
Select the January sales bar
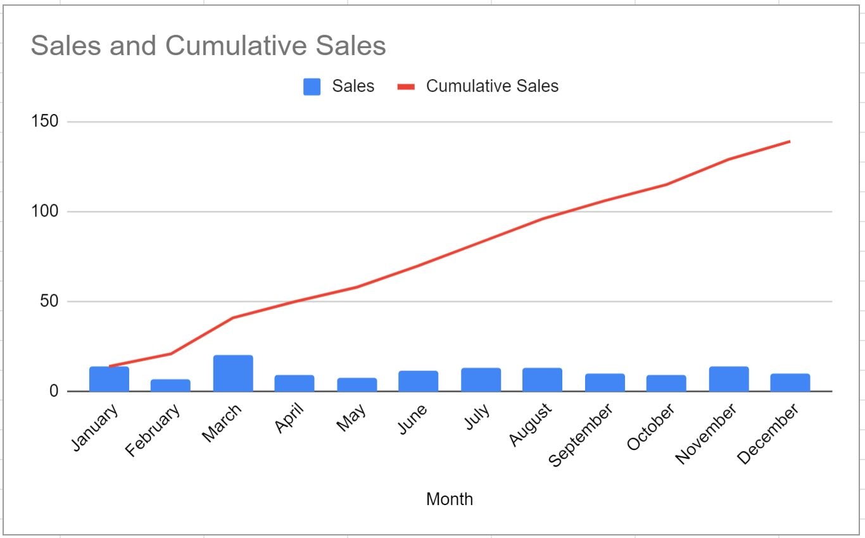109,379
